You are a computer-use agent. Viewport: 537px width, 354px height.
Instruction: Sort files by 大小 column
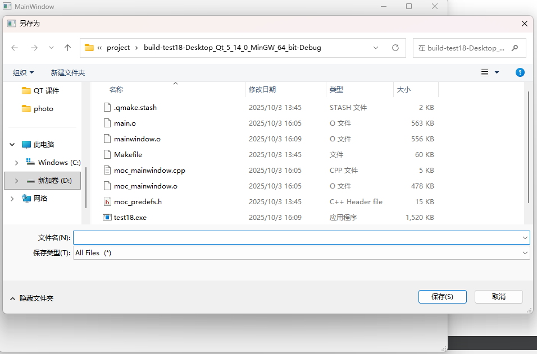pos(403,90)
